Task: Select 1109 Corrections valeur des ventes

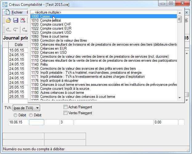Action: pos(104,56)
